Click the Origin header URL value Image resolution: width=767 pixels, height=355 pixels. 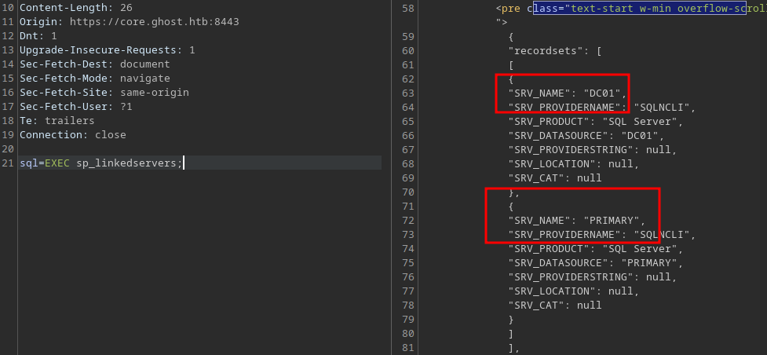155,22
